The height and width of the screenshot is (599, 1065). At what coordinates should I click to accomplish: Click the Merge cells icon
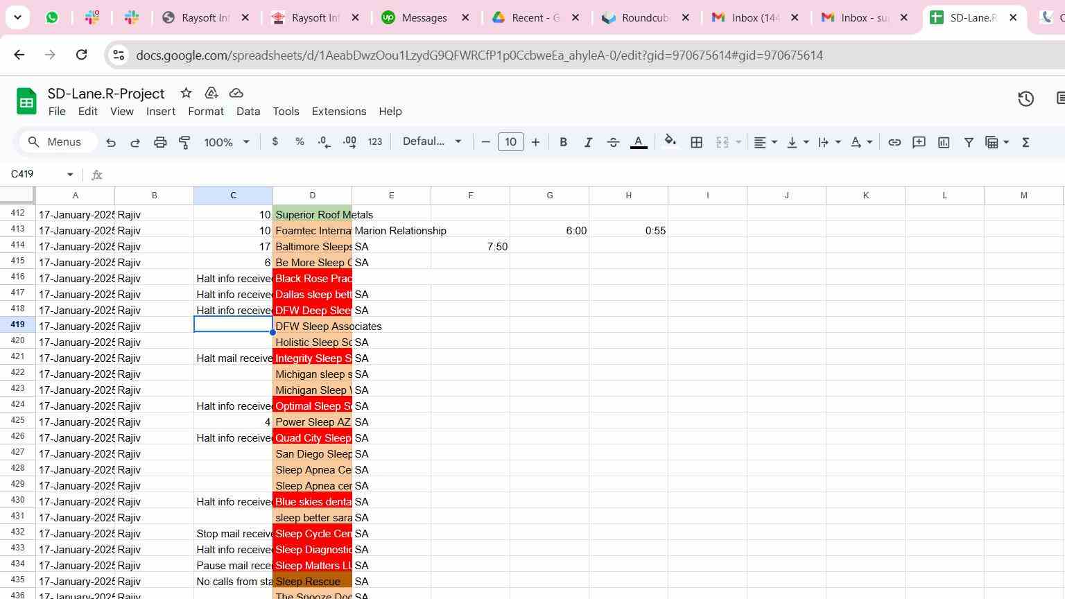pyautogui.click(x=722, y=142)
